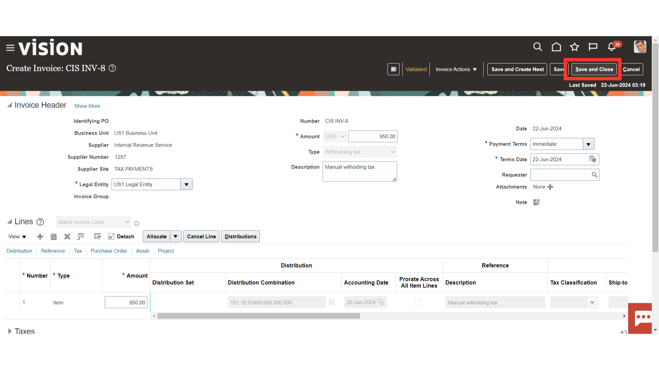The width and height of the screenshot is (659, 370).
Task: Click the Cancel button
Action: click(x=631, y=69)
